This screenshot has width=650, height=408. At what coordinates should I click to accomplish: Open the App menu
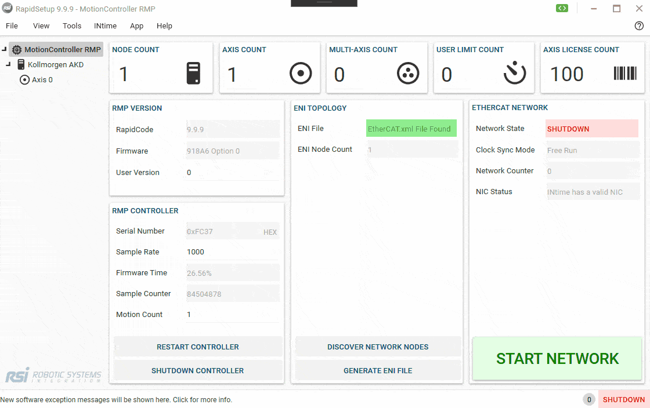coord(136,25)
